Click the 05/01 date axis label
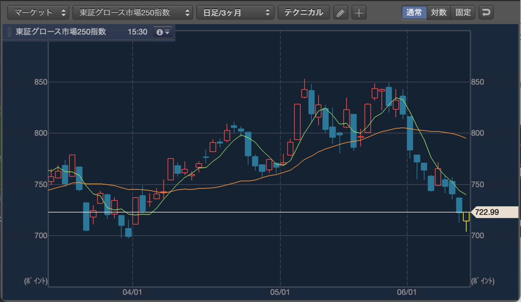 [x=280, y=293]
